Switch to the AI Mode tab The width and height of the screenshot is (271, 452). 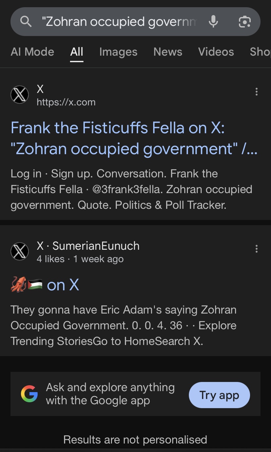[x=32, y=52]
